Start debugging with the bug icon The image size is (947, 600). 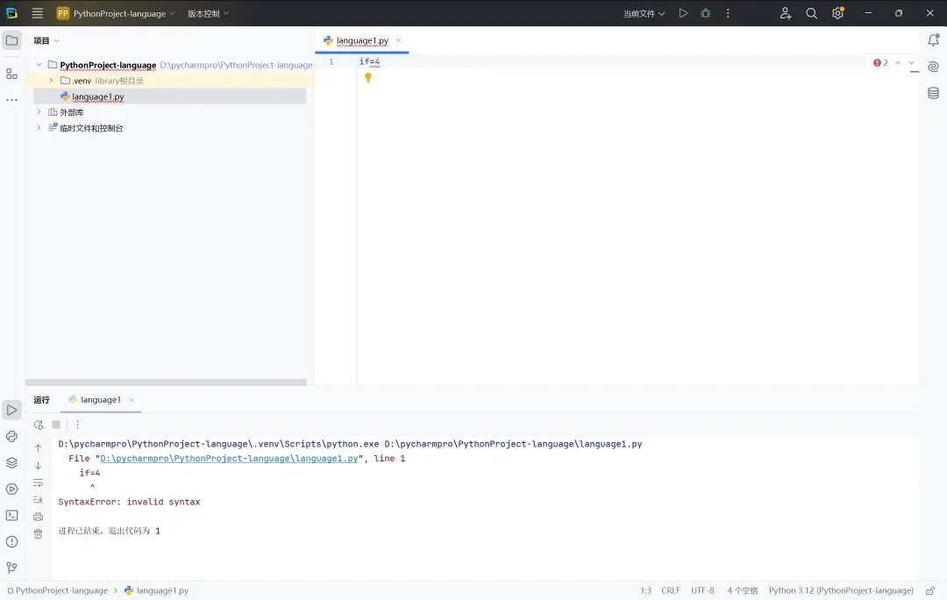coord(705,13)
